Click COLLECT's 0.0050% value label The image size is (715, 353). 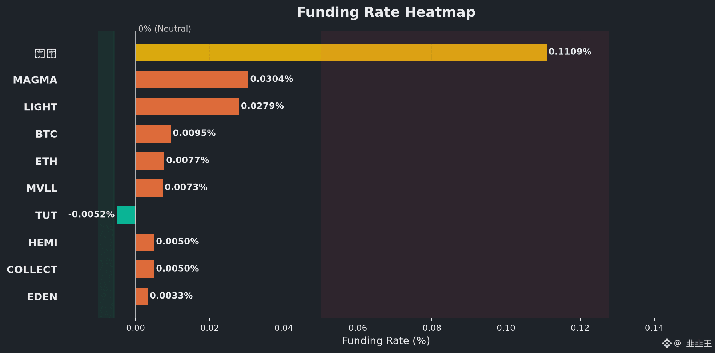pos(177,269)
